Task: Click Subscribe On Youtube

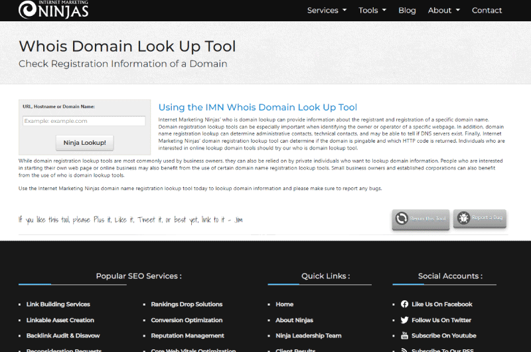Action: coord(444,336)
